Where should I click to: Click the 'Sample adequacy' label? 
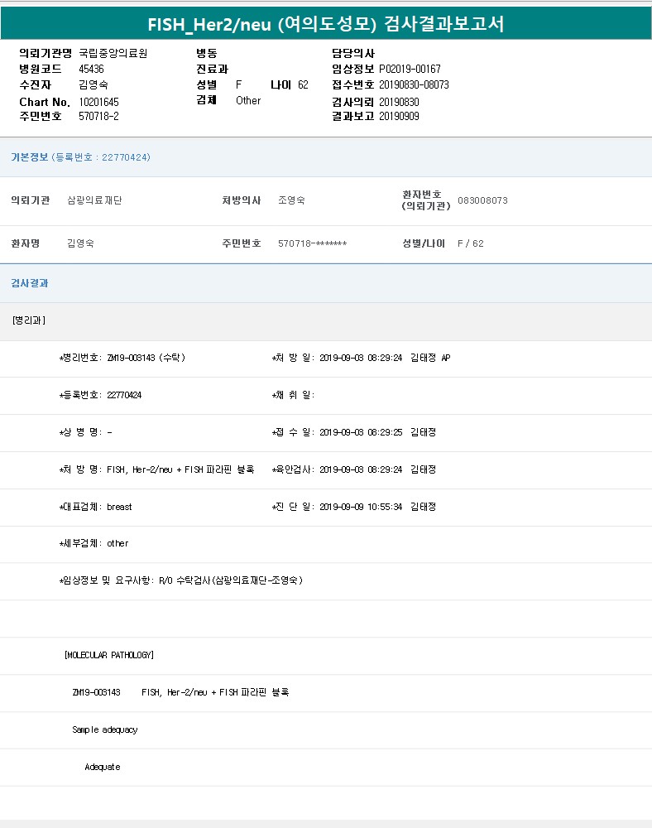tap(105, 729)
